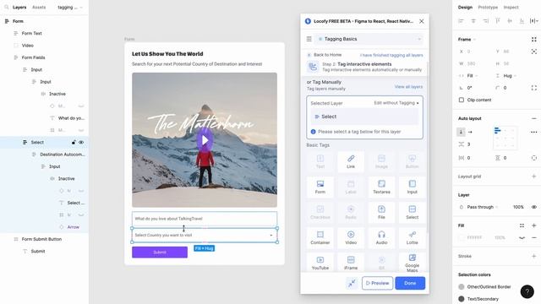
Task: Select the Lottie tag
Action: tap(412, 237)
